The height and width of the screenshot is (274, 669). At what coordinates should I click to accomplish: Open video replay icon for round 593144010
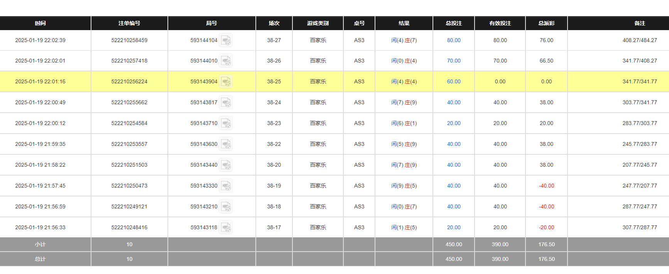click(226, 61)
